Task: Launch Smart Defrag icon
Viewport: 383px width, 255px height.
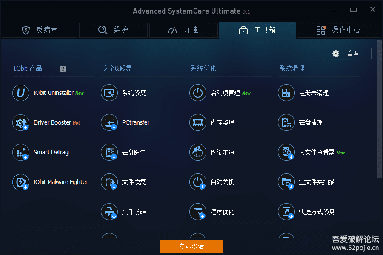Action: pos(21,152)
